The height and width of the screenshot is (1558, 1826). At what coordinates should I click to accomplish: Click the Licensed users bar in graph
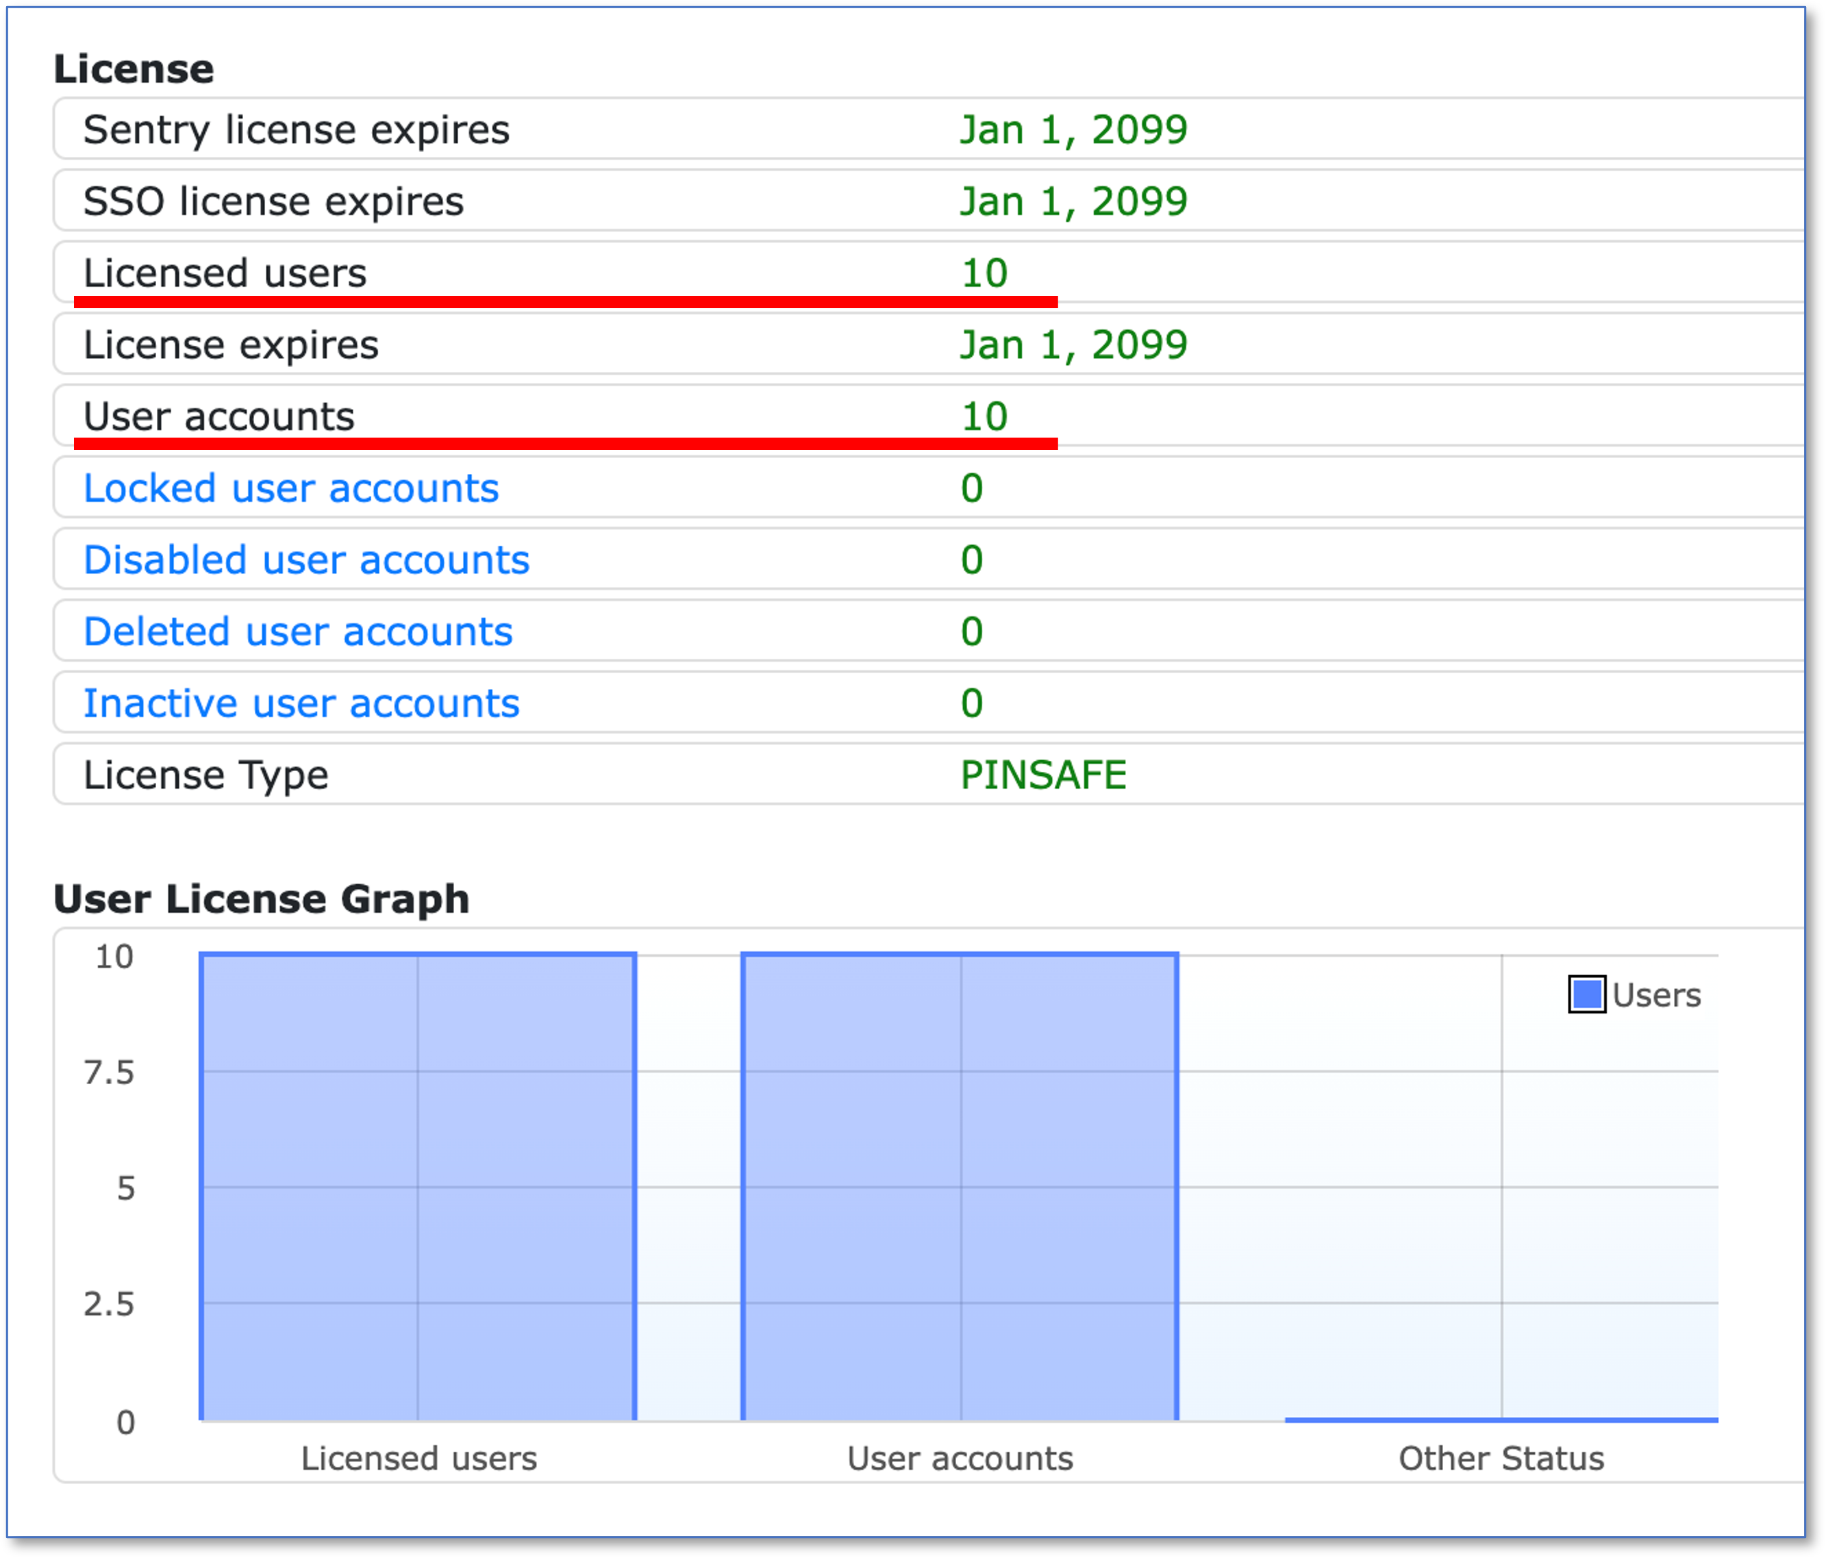coord(418,1186)
